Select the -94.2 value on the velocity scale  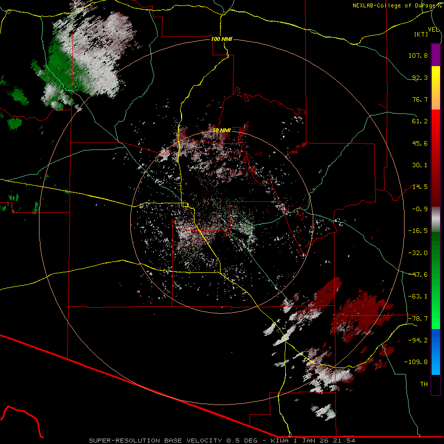(418, 340)
